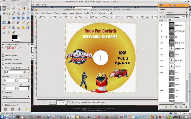
Task: Click the layer Opacity slider
Action: click(172, 17)
